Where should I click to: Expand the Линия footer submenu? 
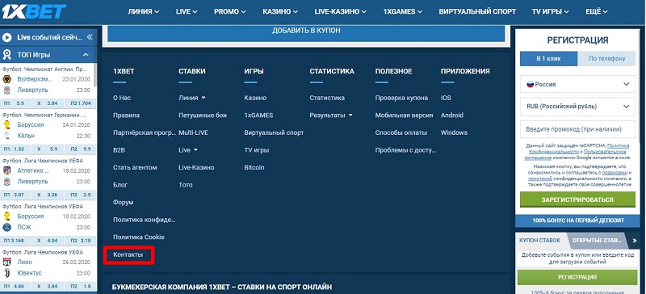(192, 99)
